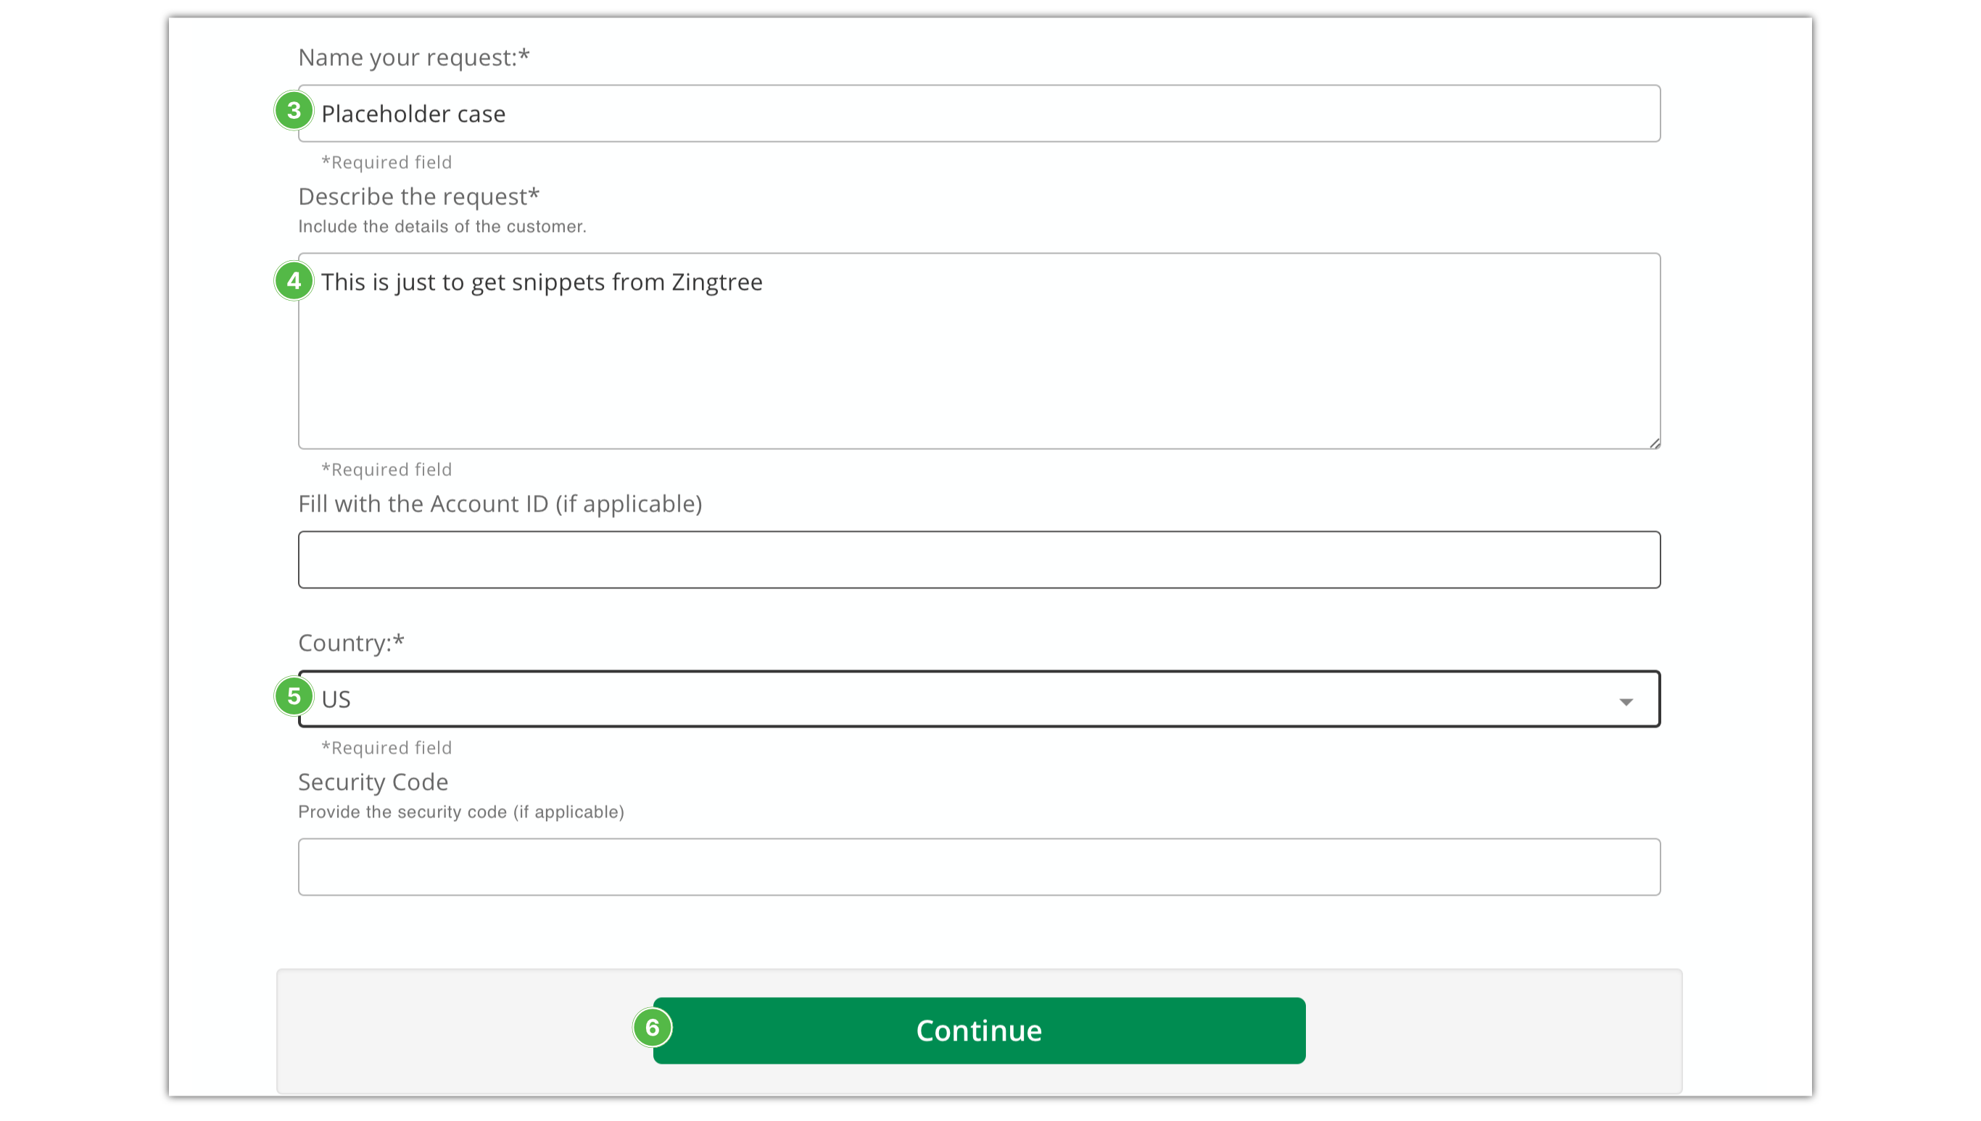Click the "Provide the security code" hint text

pos(460,812)
